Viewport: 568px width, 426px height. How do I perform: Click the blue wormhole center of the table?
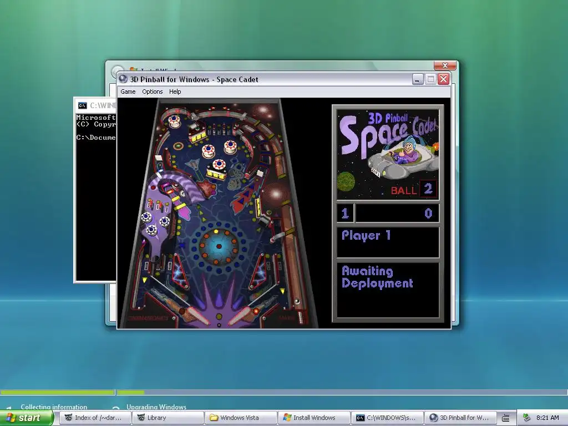[219, 246]
